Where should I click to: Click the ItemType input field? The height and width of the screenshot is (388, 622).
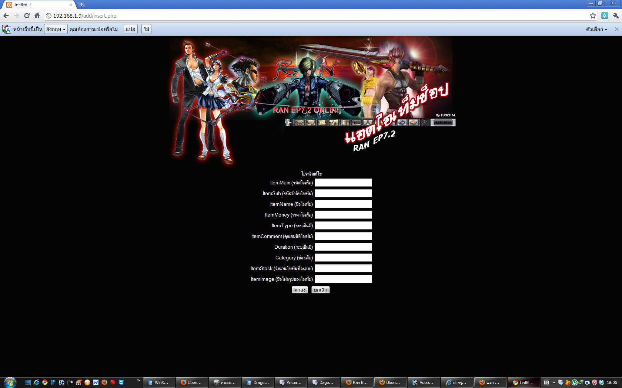click(x=343, y=225)
